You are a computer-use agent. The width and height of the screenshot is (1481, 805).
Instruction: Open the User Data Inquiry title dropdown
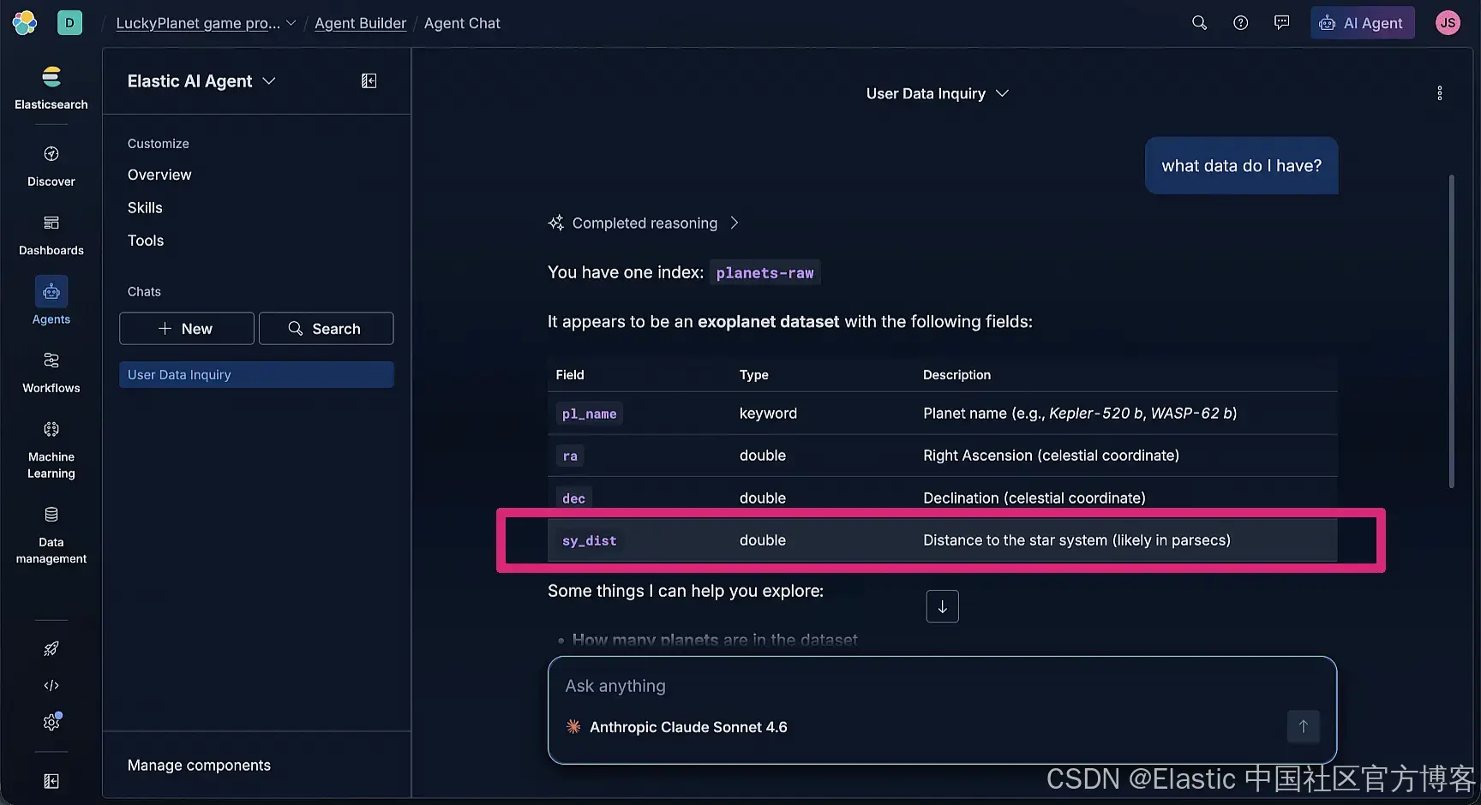[937, 93]
